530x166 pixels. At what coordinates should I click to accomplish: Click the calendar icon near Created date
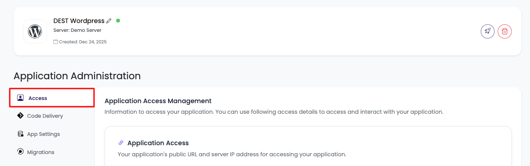click(x=56, y=42)
